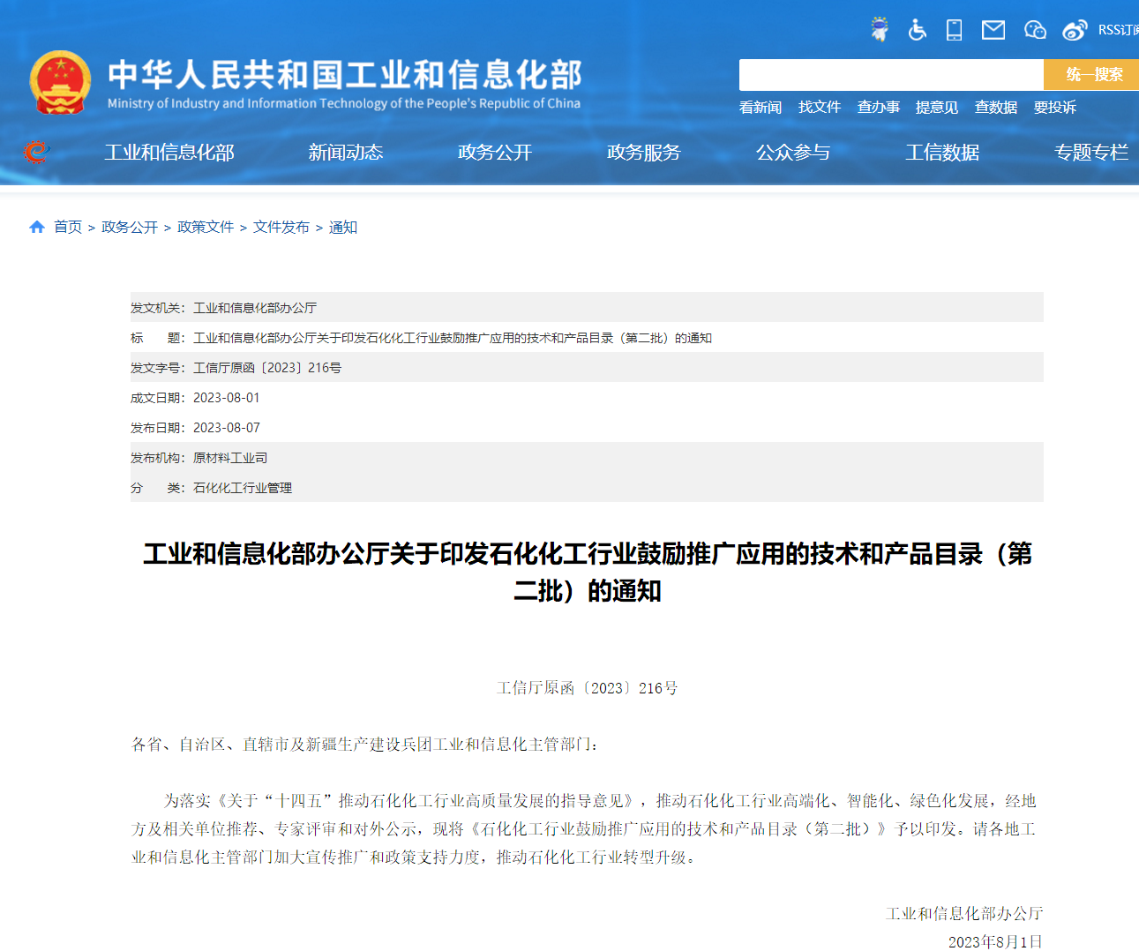Click the document title text in the 标题 row

pos(453,338)
